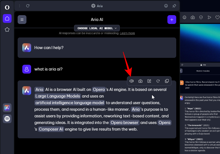Go to the Home sidebar button
Viewport: 220px width, 154px height.
click(x=7, y=18)
